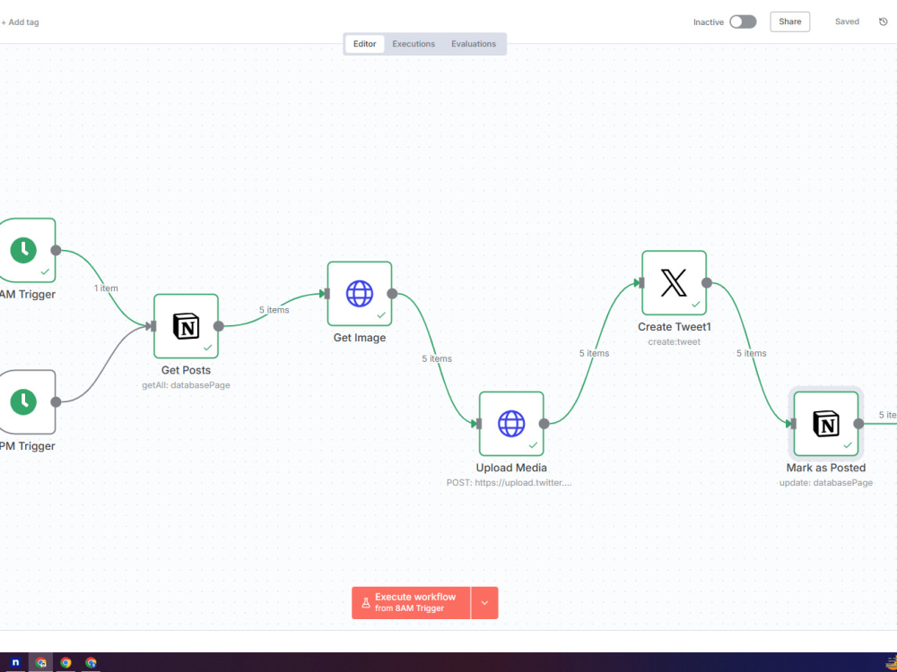Click '1 item' connection label
This screenshot has width=897, height=672.
[106, 288]
